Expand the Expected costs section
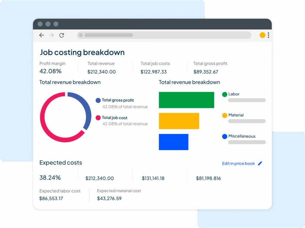This screenshot has width=305, height=228. (60, 163)
